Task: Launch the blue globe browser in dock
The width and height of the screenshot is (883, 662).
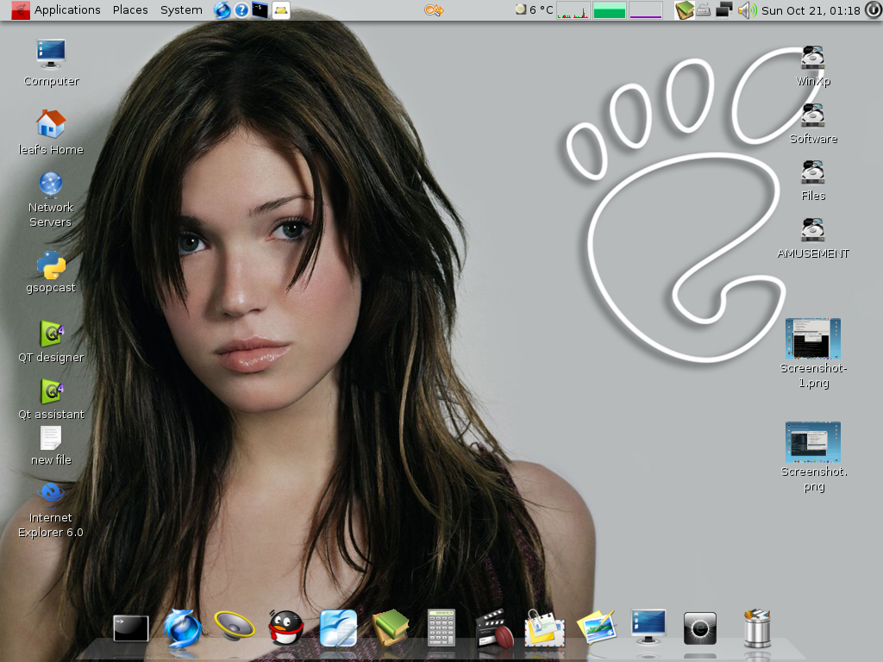Action: [x=183, y=628]
